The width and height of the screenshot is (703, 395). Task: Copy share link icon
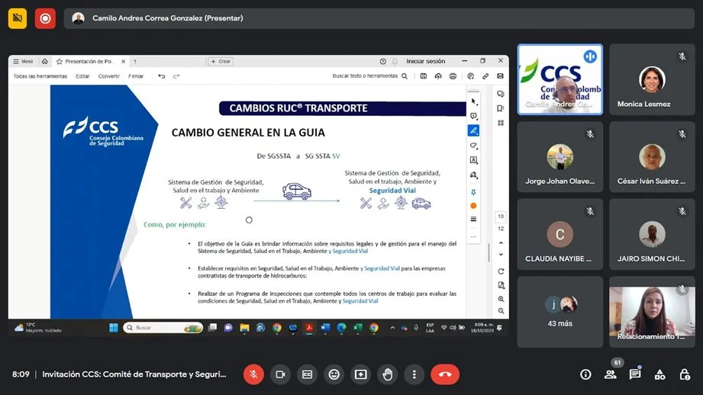coord(485,76)
